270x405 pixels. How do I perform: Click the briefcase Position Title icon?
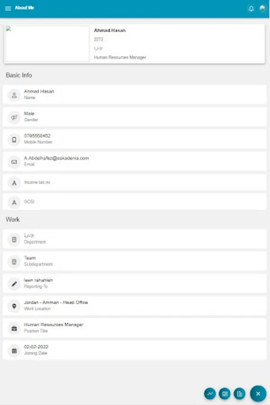pos(14,328)
